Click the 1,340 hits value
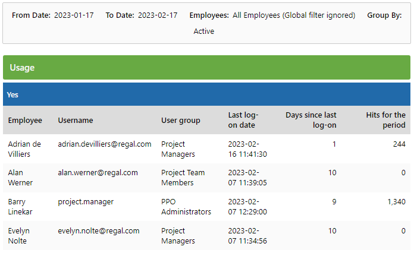The image size is (414, 253). click(x=396, y=201)
